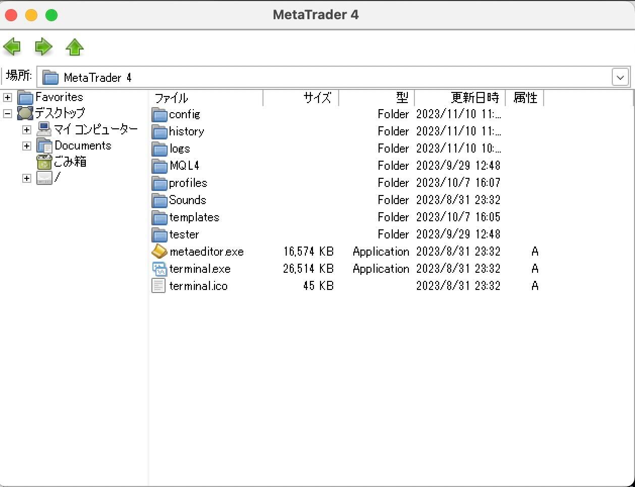
Task: Select the terminal.exe application icon
Action: pyautogui.click(x=160, y=269)
